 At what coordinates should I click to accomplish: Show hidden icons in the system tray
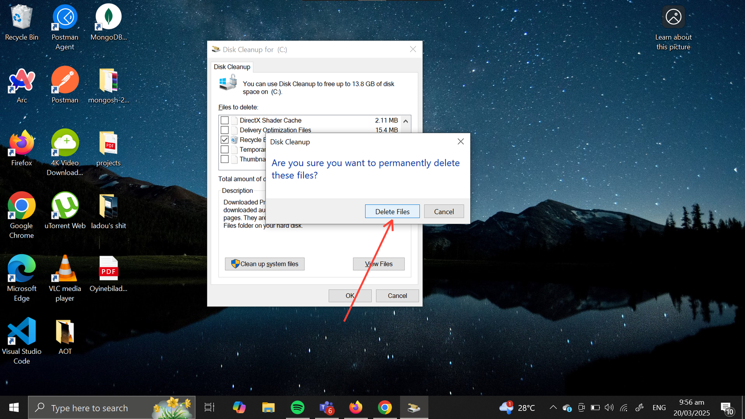click(553, 407)
